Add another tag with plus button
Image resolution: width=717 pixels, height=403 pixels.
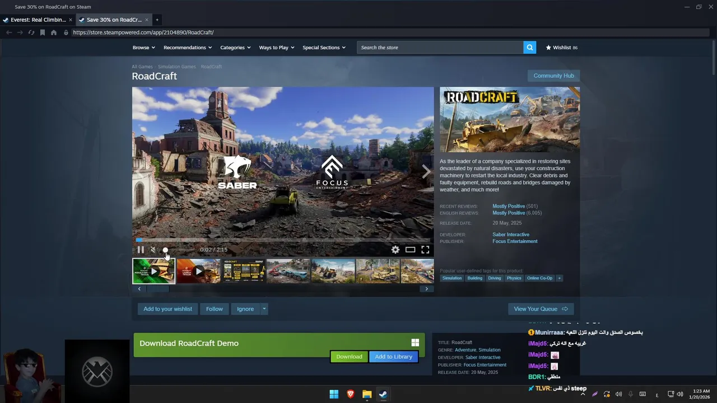click(559, 278)
